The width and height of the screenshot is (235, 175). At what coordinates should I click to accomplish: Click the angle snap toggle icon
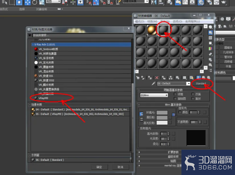click(96, 2)
